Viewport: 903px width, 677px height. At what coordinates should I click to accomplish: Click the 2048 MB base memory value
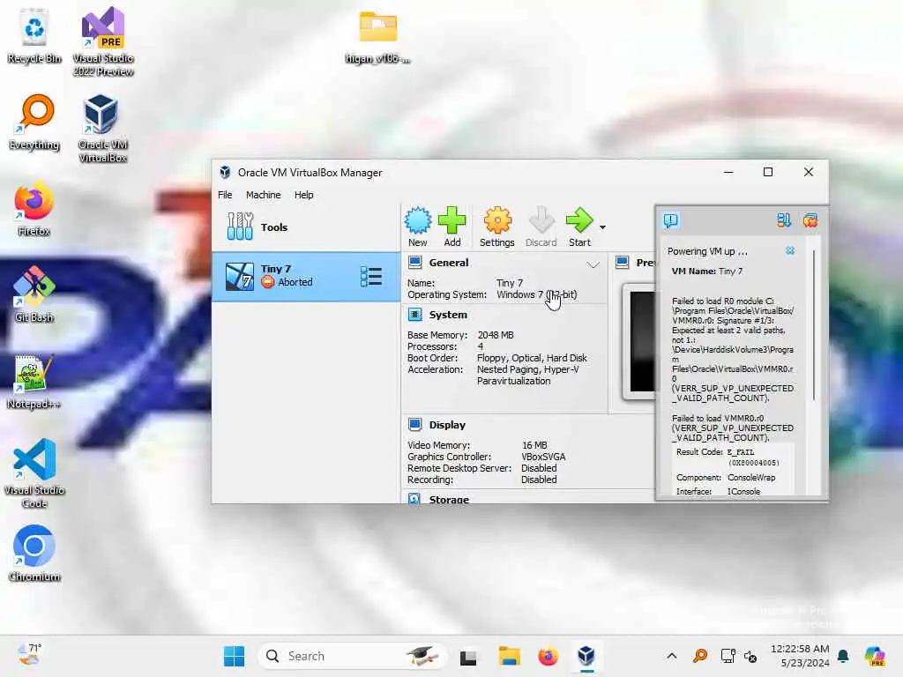[496, 335]
